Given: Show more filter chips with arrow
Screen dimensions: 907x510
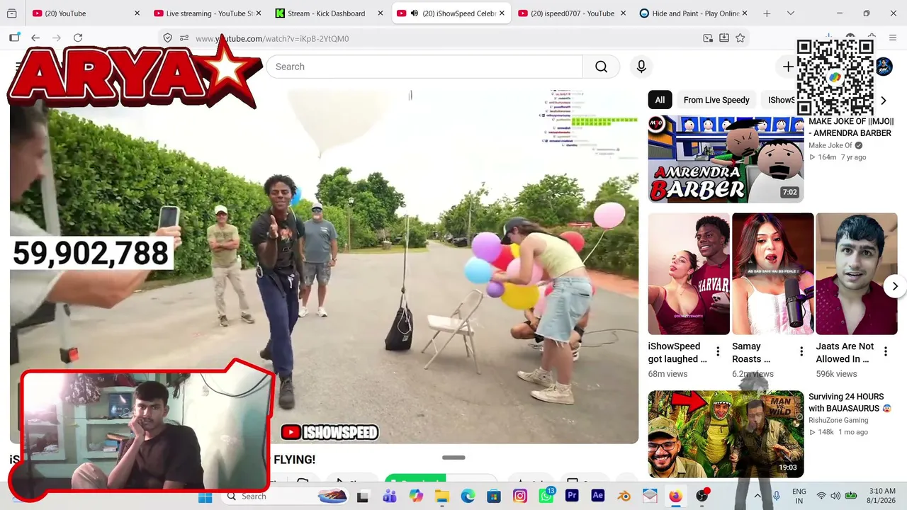Looking at the screenshot, I should (x=883, y=101).
